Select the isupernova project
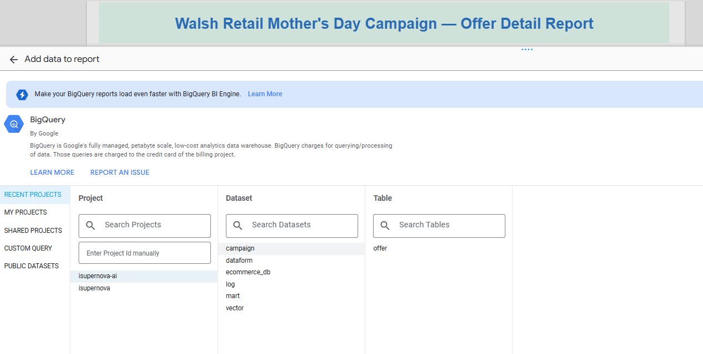The width and height of the screenshot is (703, 354). click(144, 288)
